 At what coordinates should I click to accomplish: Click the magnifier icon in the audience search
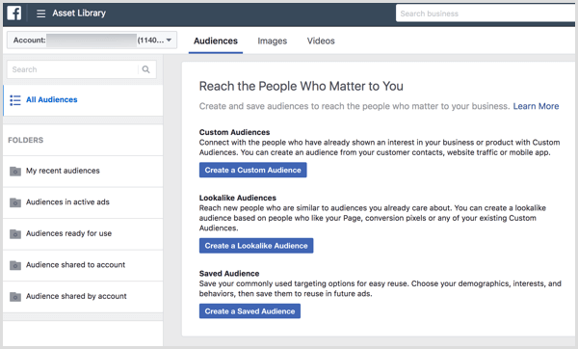(x=146, y=69)
